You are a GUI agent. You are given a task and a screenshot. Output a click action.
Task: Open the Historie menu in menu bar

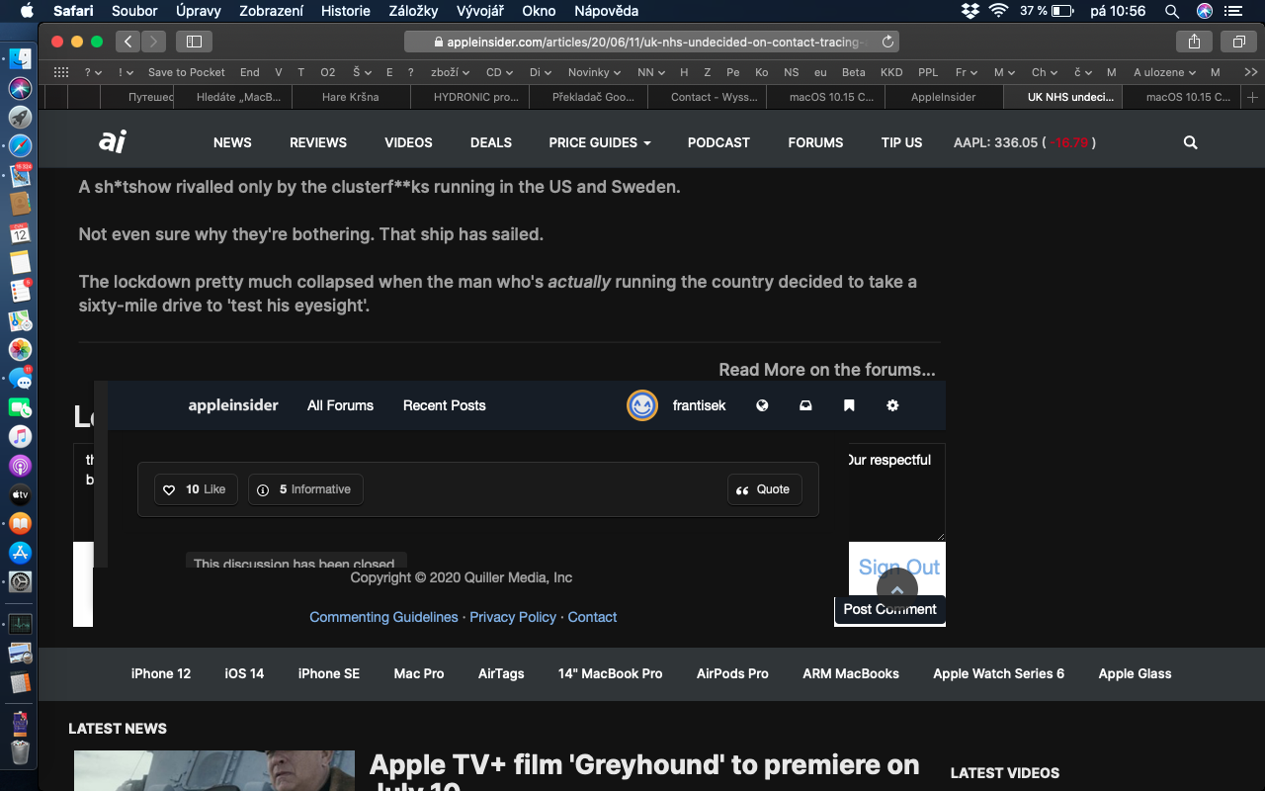(x=346, y=11)
